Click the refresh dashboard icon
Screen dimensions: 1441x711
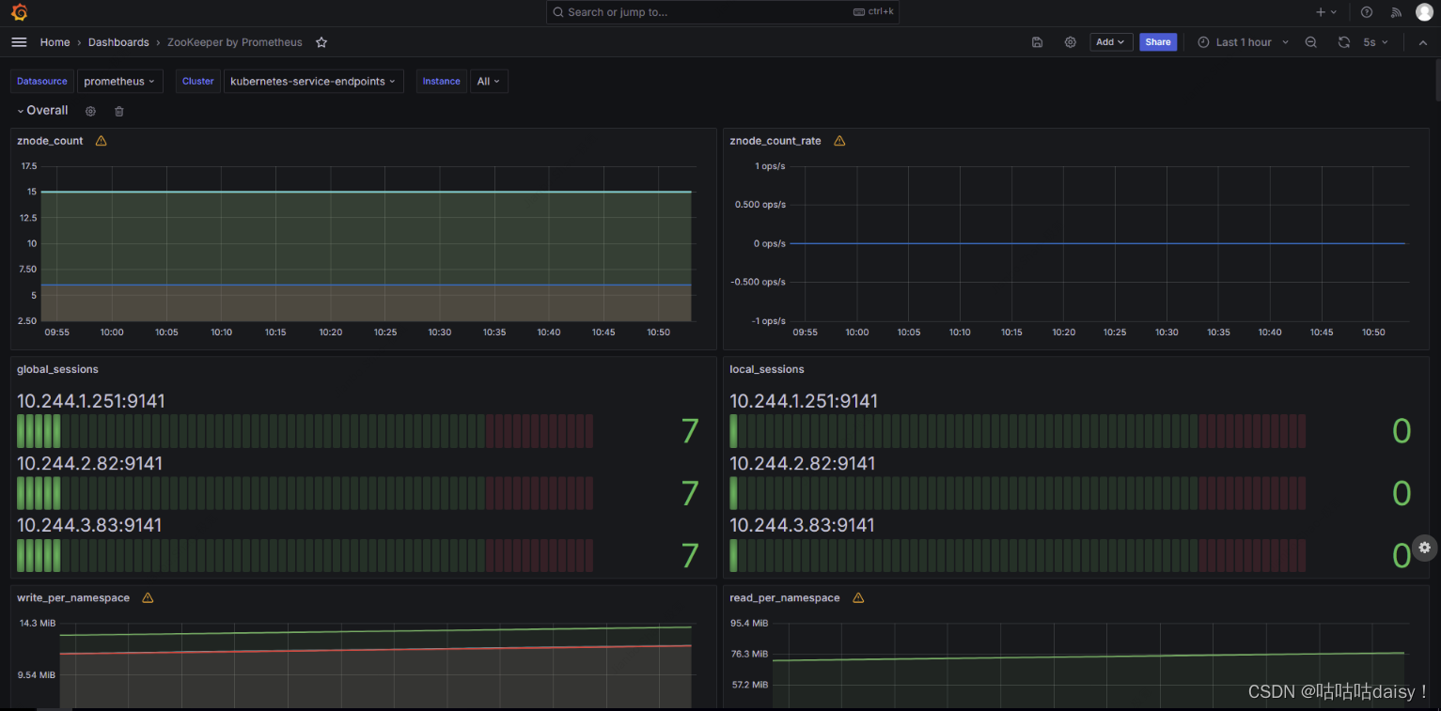point(1344,42)
